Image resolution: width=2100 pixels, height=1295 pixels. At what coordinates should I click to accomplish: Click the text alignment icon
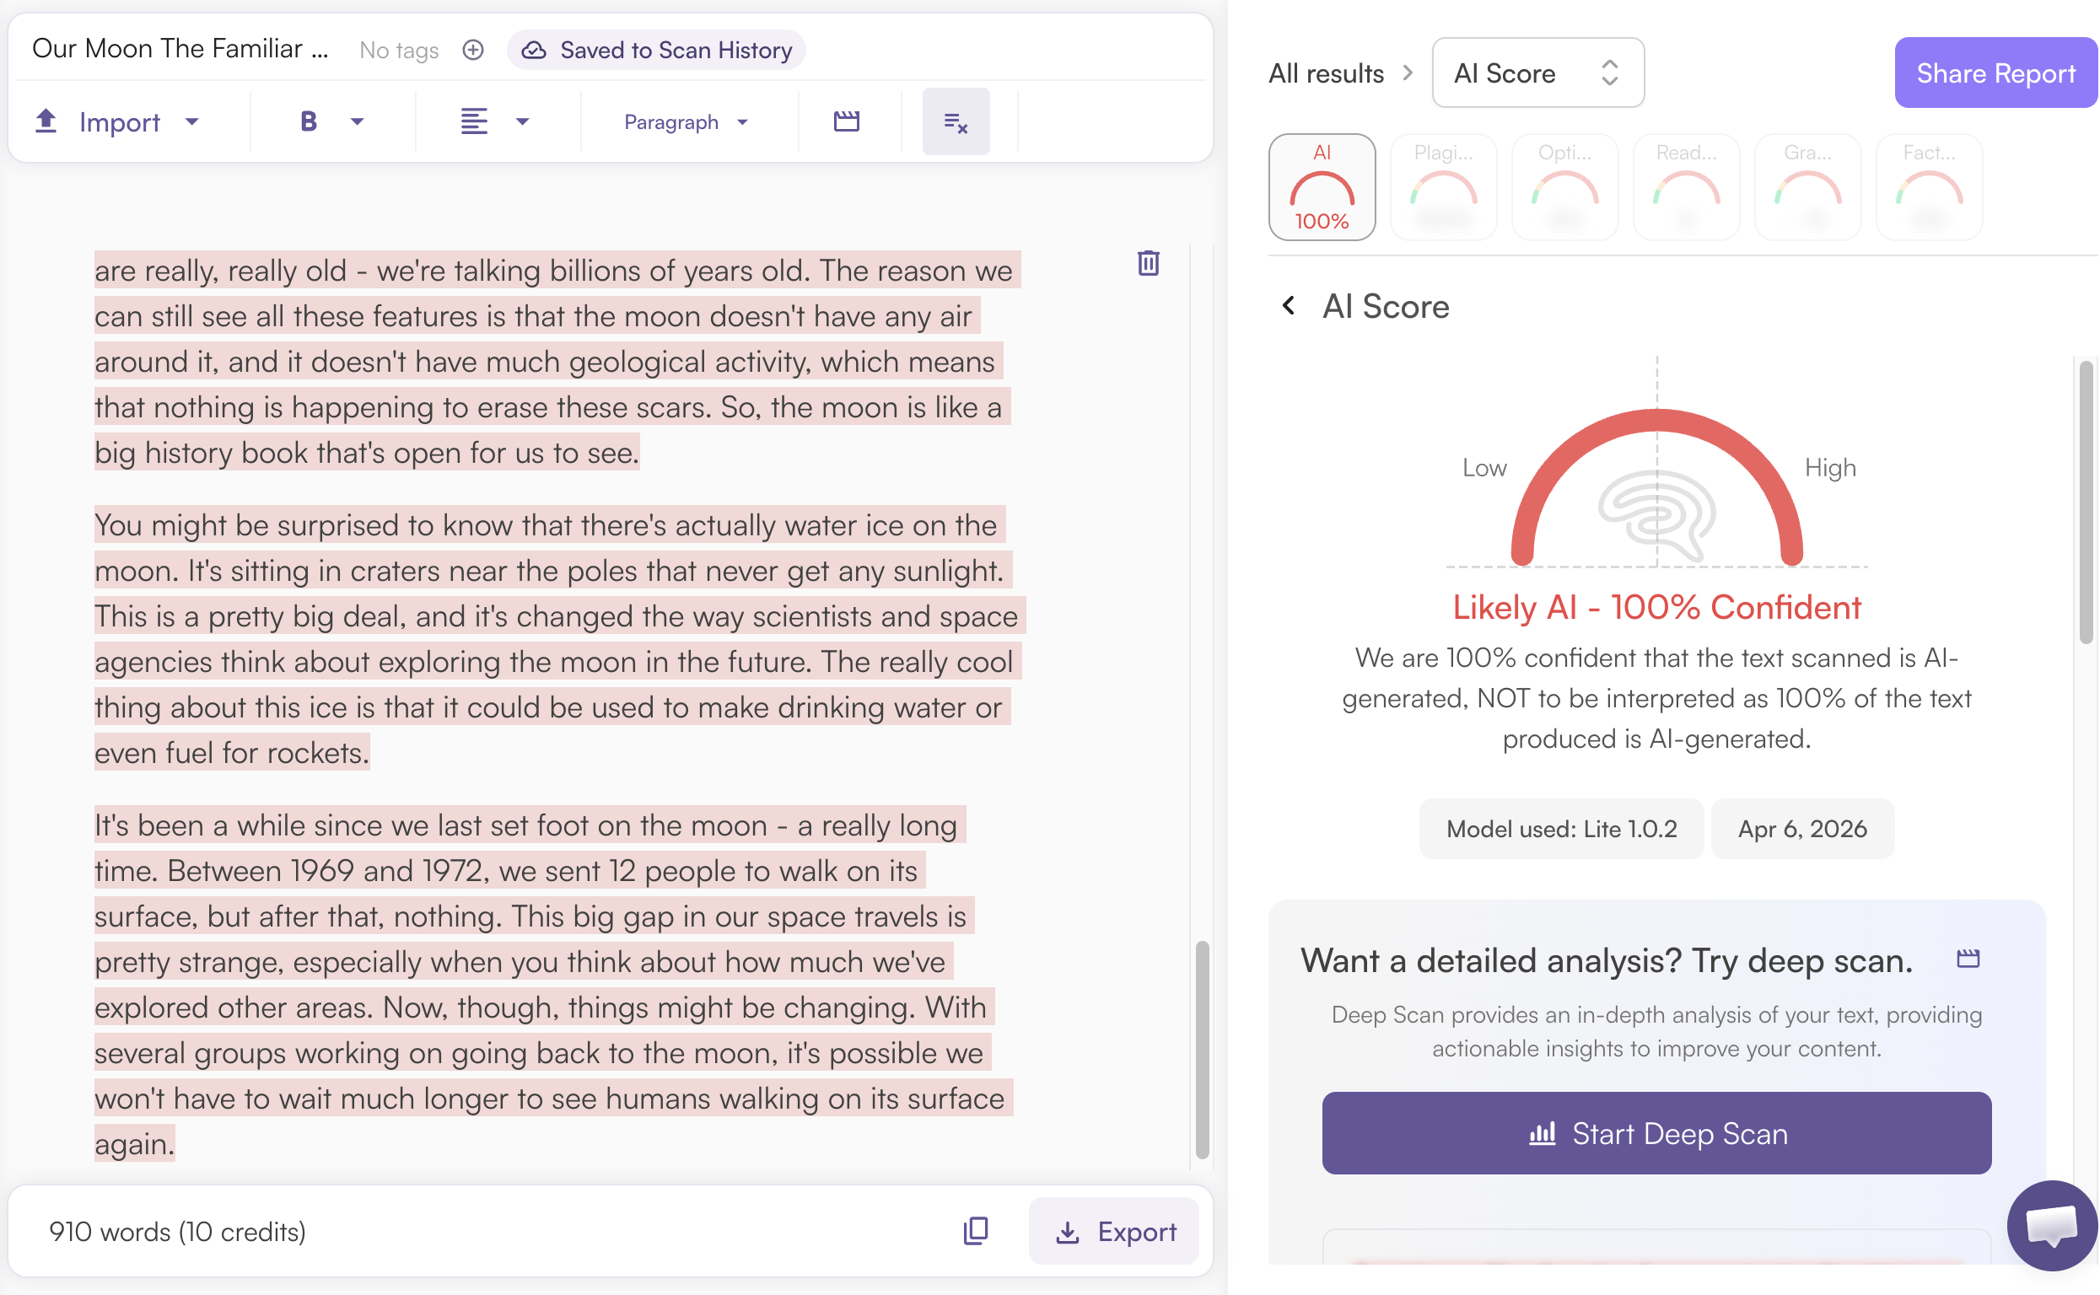[x=474, y=121]
